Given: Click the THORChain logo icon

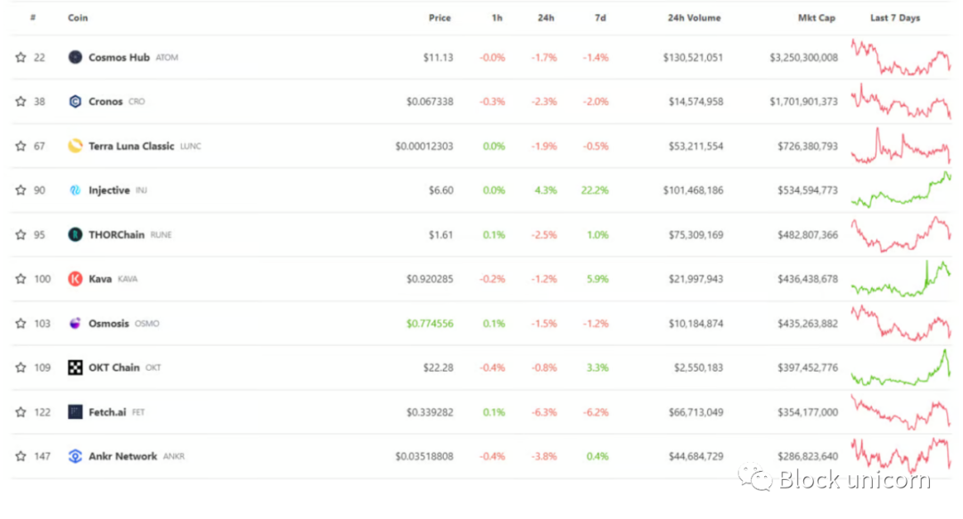Looking at the screenshot, I should (75, 235).
